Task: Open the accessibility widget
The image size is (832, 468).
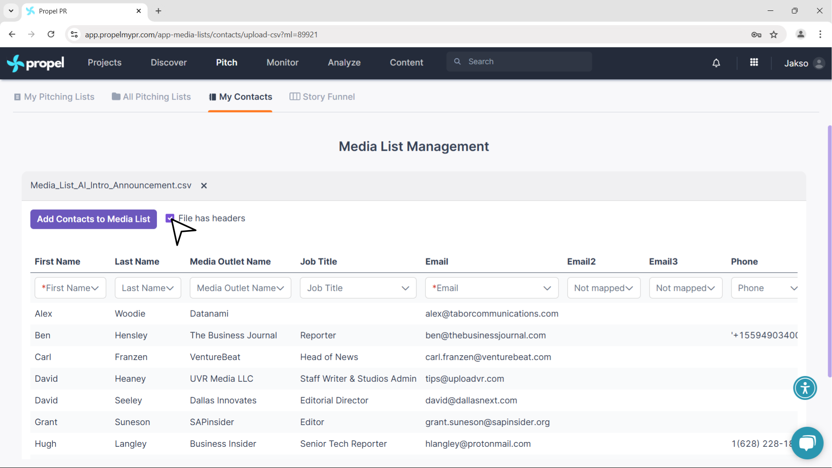Action: coord(805,388)
